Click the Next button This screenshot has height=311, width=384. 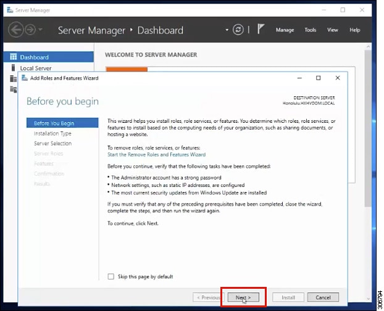click(x=243, y=297)
